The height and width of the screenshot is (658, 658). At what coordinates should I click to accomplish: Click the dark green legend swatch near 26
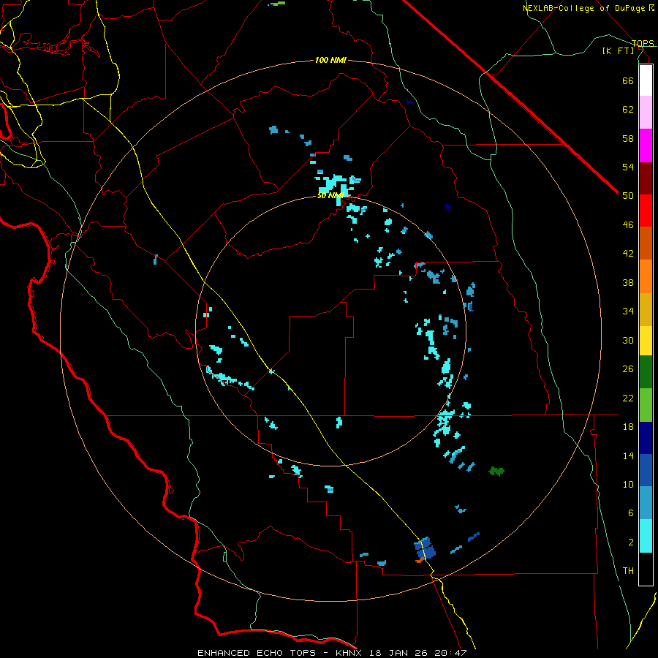pos(646,372)
